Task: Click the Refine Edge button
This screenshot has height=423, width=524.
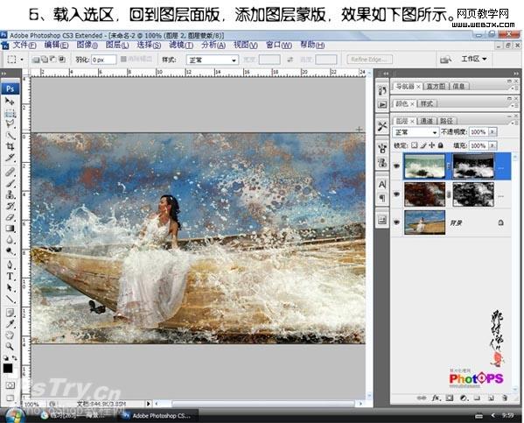Action: pyautogui.click(x=369, y=60)
